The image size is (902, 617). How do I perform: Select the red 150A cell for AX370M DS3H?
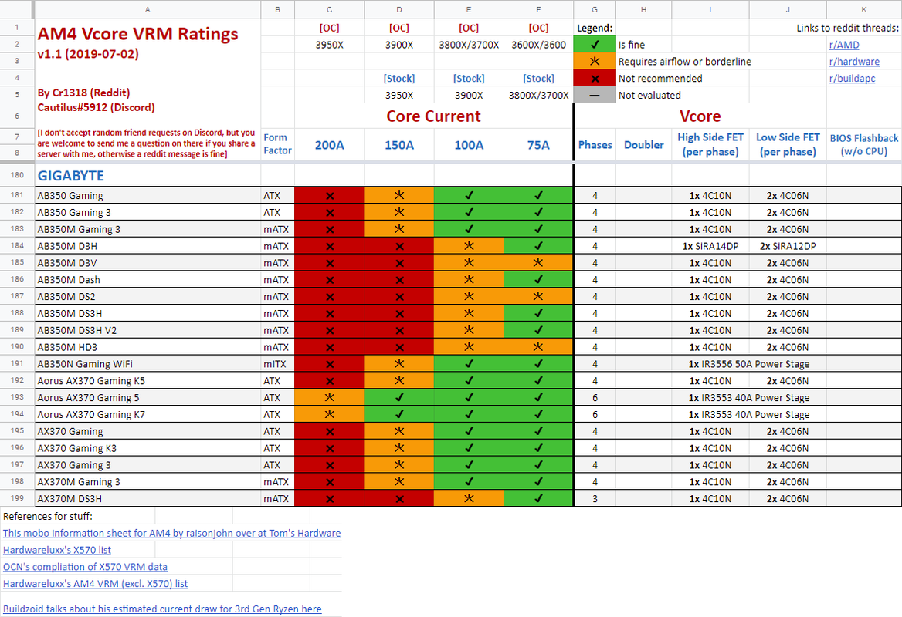pos(399,499)
